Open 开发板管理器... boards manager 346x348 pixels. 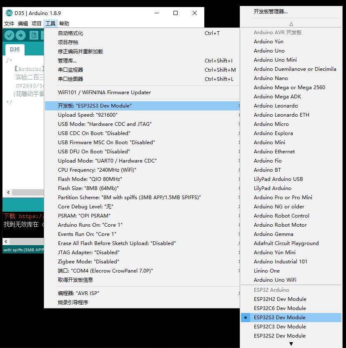tap(291, 12)
